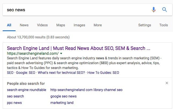
Task: Open the Tools options
Action: [164, 25]
